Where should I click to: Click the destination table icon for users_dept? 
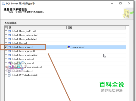[x=69, y=47]
